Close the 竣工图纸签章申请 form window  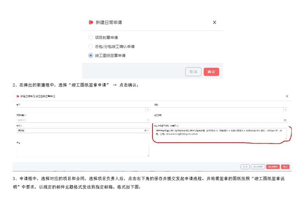tap(287, 97)
